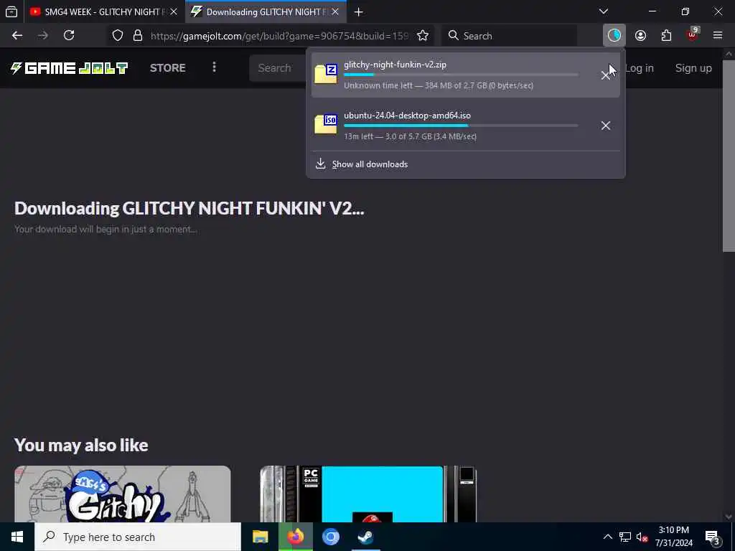This screenshot has width=735, height=551.
Task: Open uBlock Origin extension icon
Action: click(693, 35)
